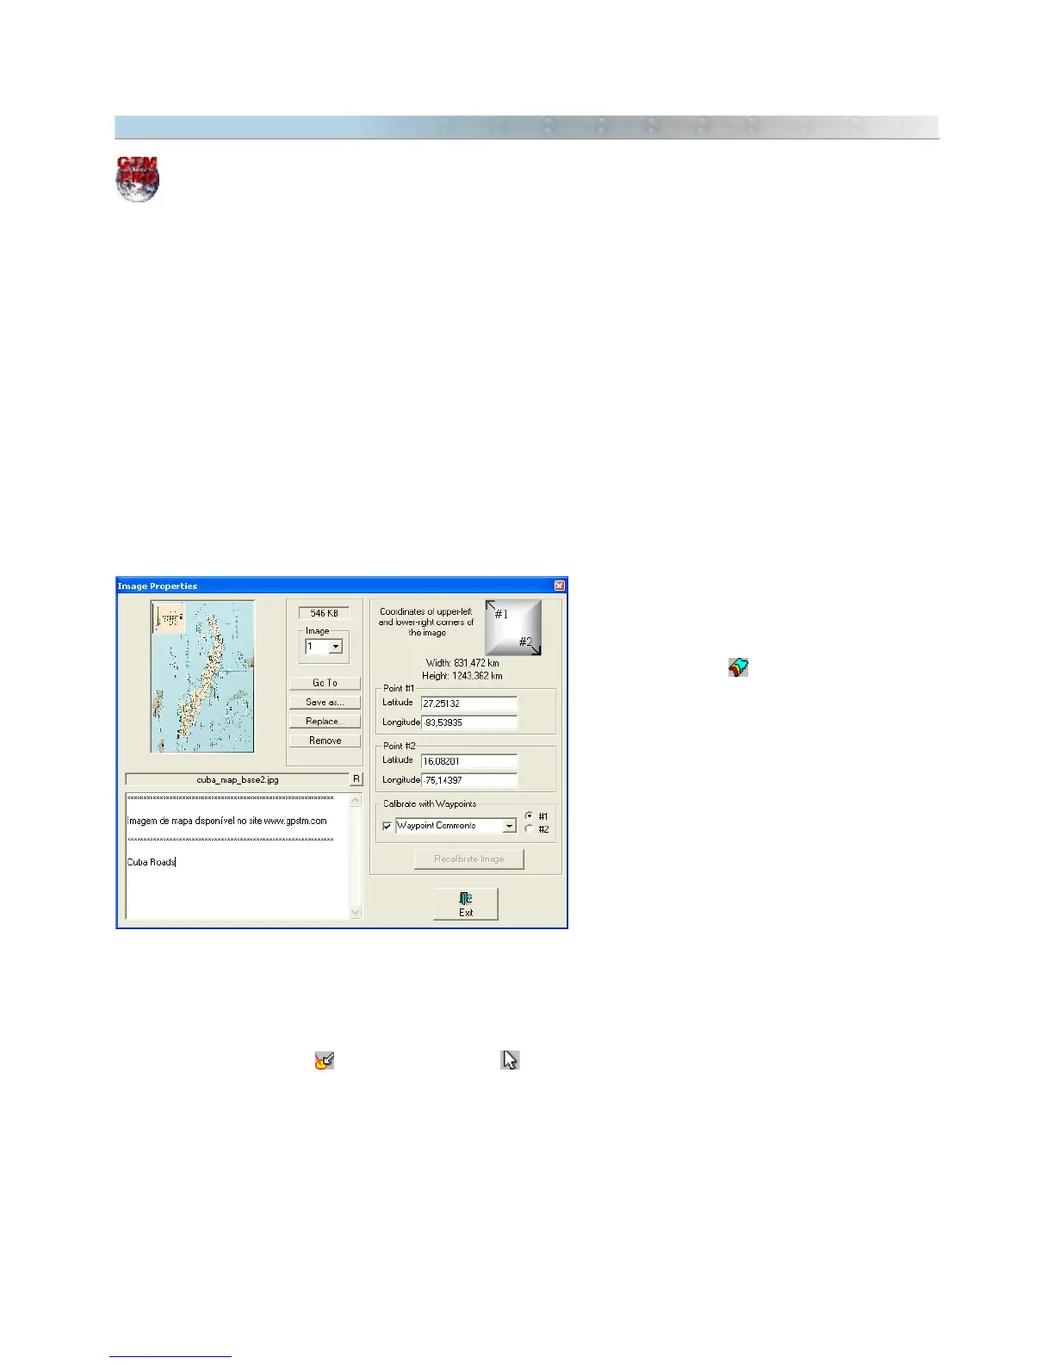This screenshot has height=1364, width=1054.
Task: Click the door icon on the Exit button
Action: tap(466, 898)
